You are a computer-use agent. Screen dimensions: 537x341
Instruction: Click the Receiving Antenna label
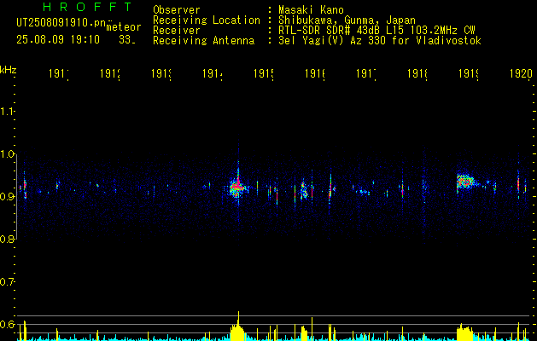coord(204,41)
